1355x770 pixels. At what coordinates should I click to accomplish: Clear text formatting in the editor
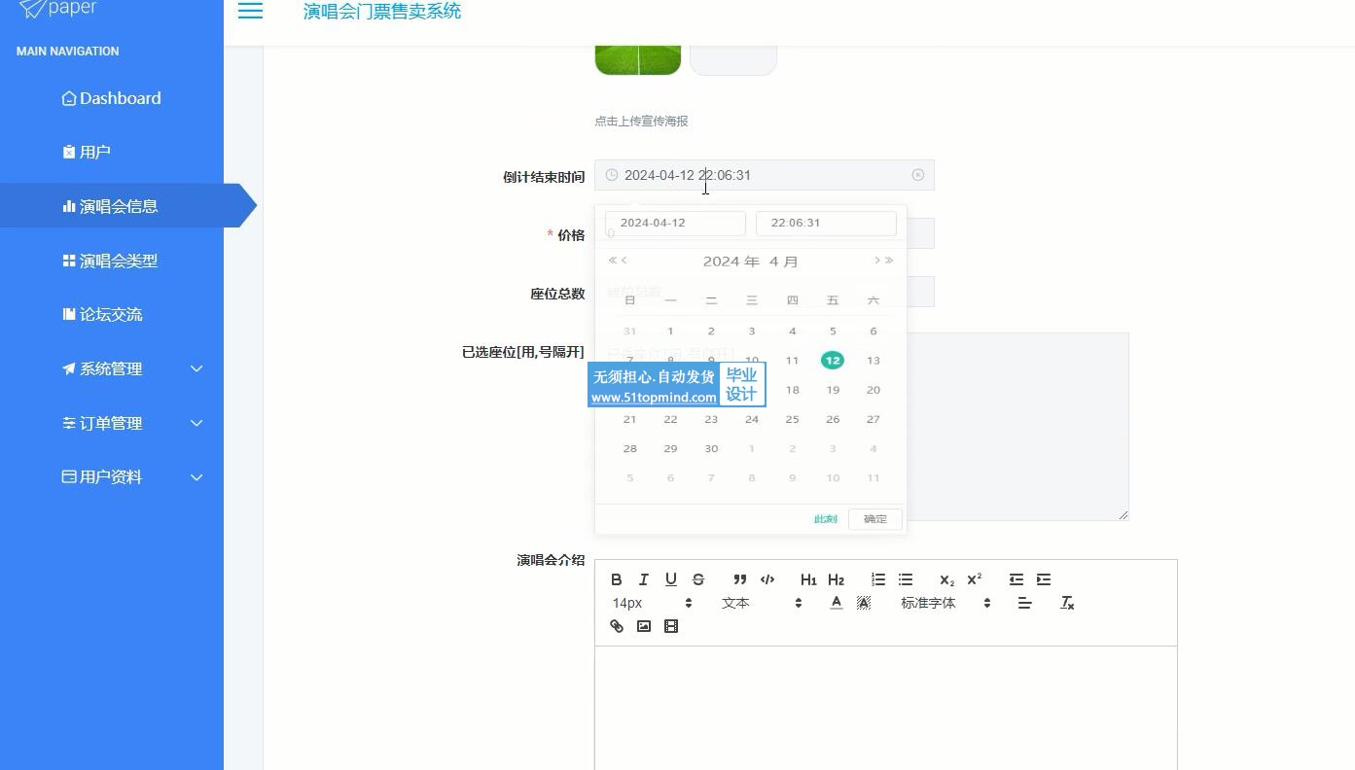[1067, 603]
